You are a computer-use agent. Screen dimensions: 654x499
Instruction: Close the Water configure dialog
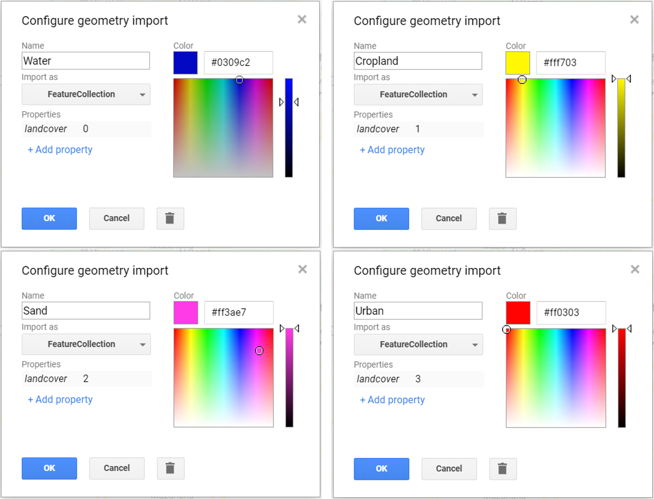pyautogui.click(x=302, y=19)
